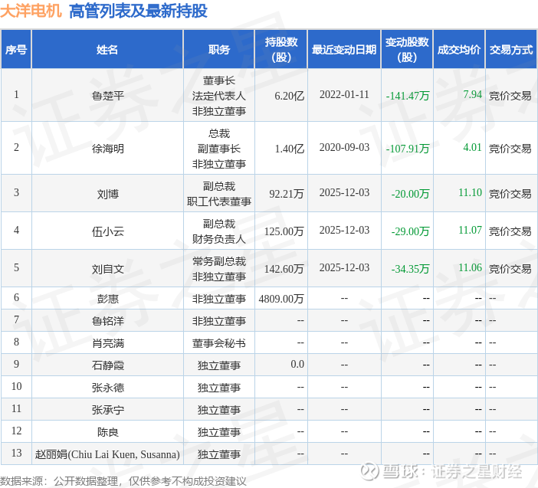
Task: Click 刘博's 副总裁 职工代表董事 cell
Action: [x=219, y=194]
